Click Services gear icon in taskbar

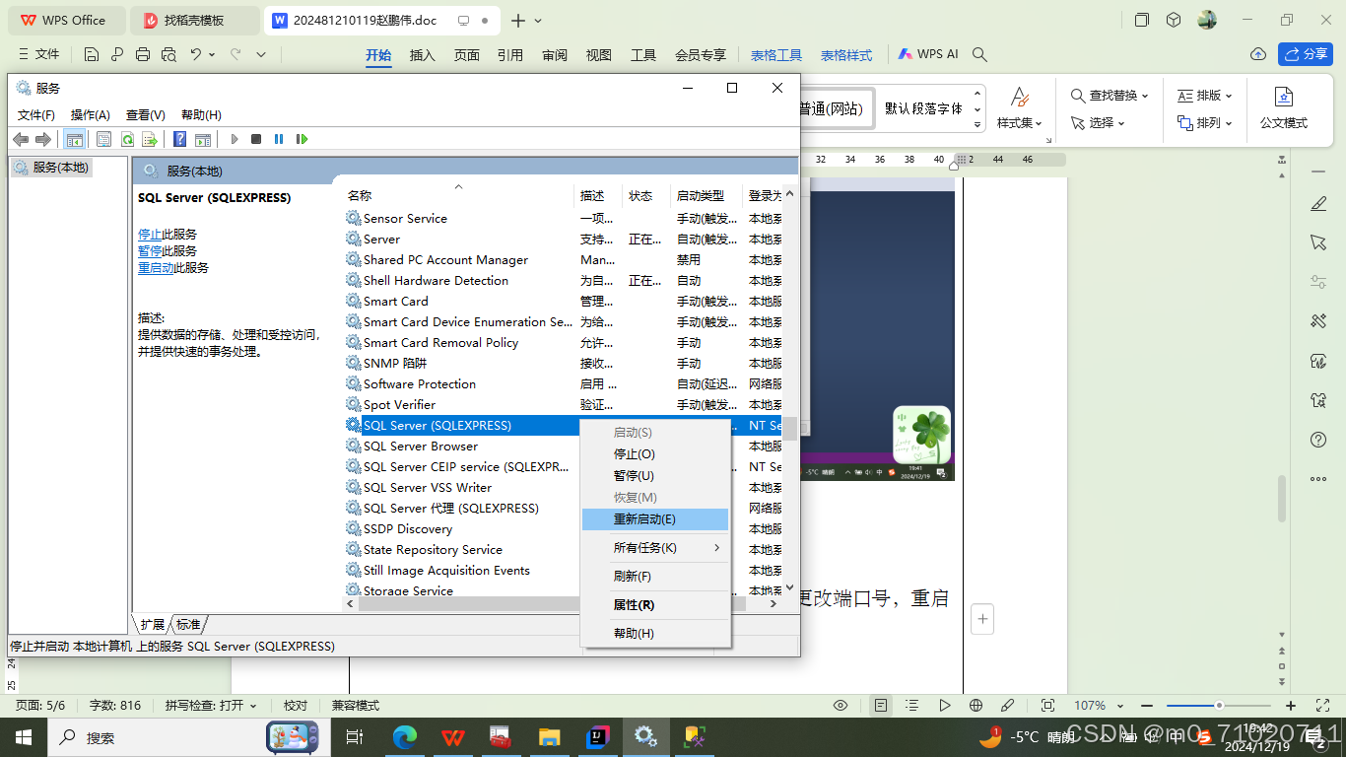(646, 736)
